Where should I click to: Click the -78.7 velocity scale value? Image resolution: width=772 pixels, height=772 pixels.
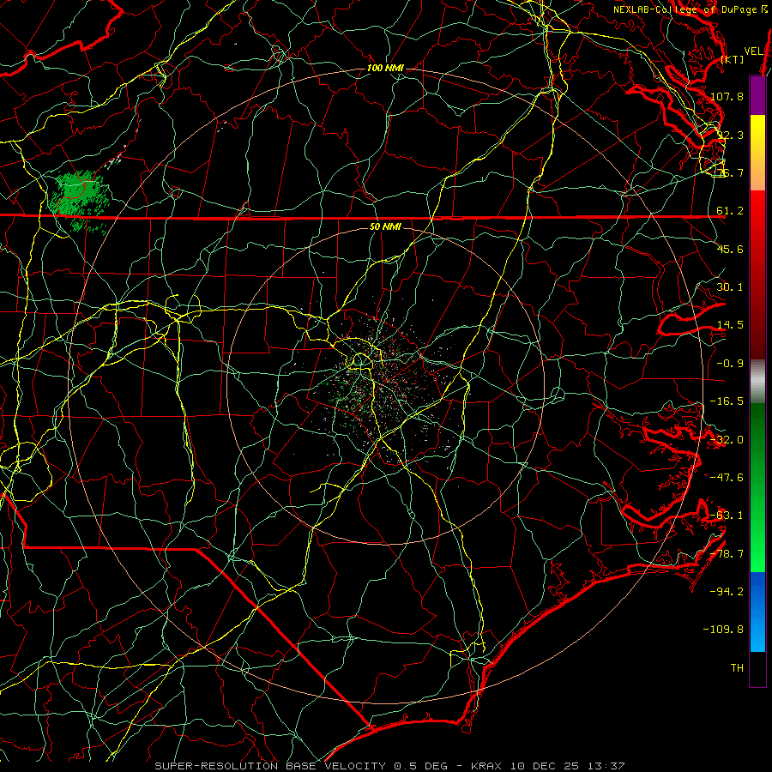[x=727, y=554]
